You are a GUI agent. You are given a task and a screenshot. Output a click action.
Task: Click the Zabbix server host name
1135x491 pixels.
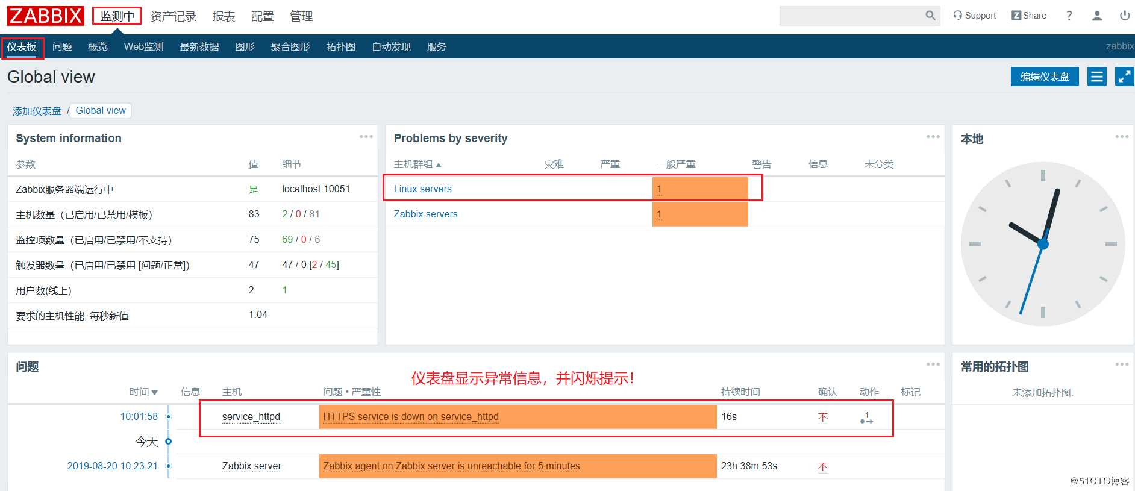(252, 466)
